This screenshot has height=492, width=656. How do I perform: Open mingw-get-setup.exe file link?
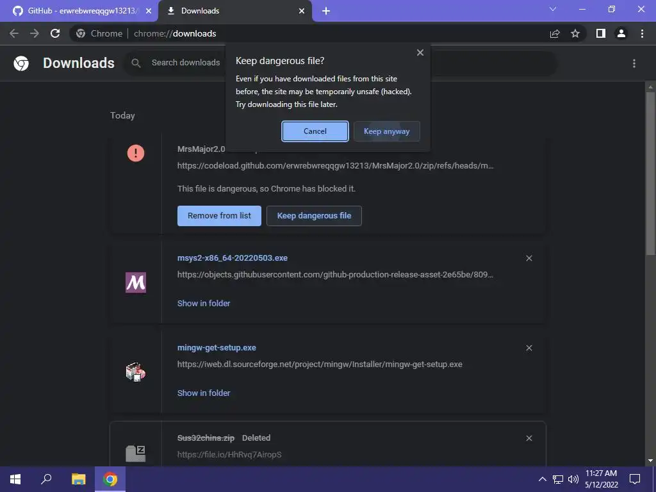(217, 348)
